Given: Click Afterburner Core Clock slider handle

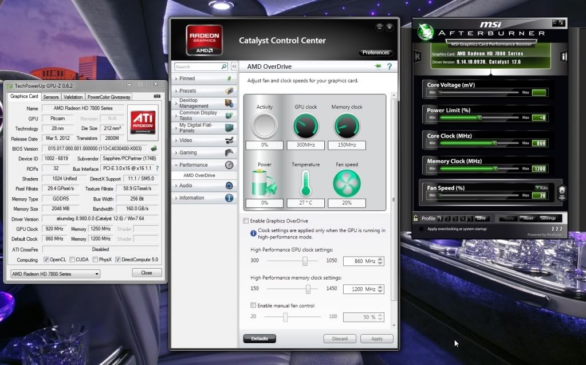Looking at the screenshot, I should pos(494,143).
